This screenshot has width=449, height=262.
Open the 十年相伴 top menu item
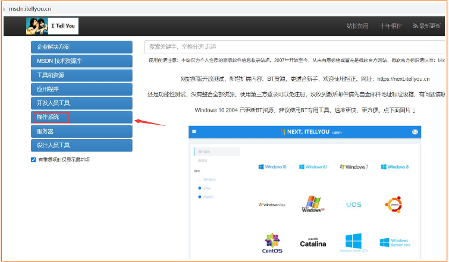pyautogui.click(x=391, y=26)
